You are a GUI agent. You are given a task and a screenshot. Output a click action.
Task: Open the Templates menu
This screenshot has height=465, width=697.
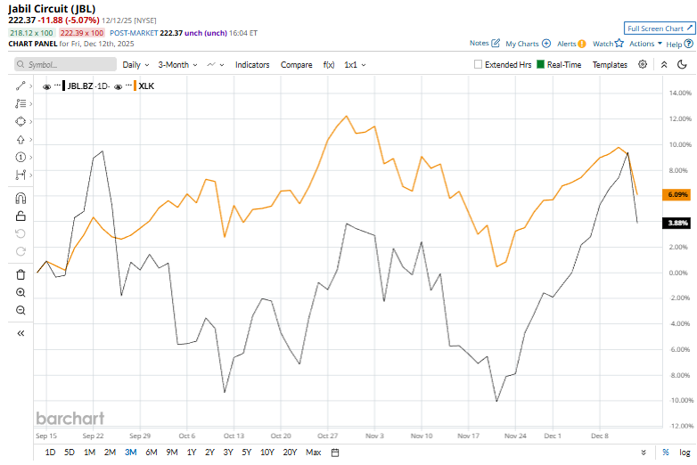pos(610,65)
